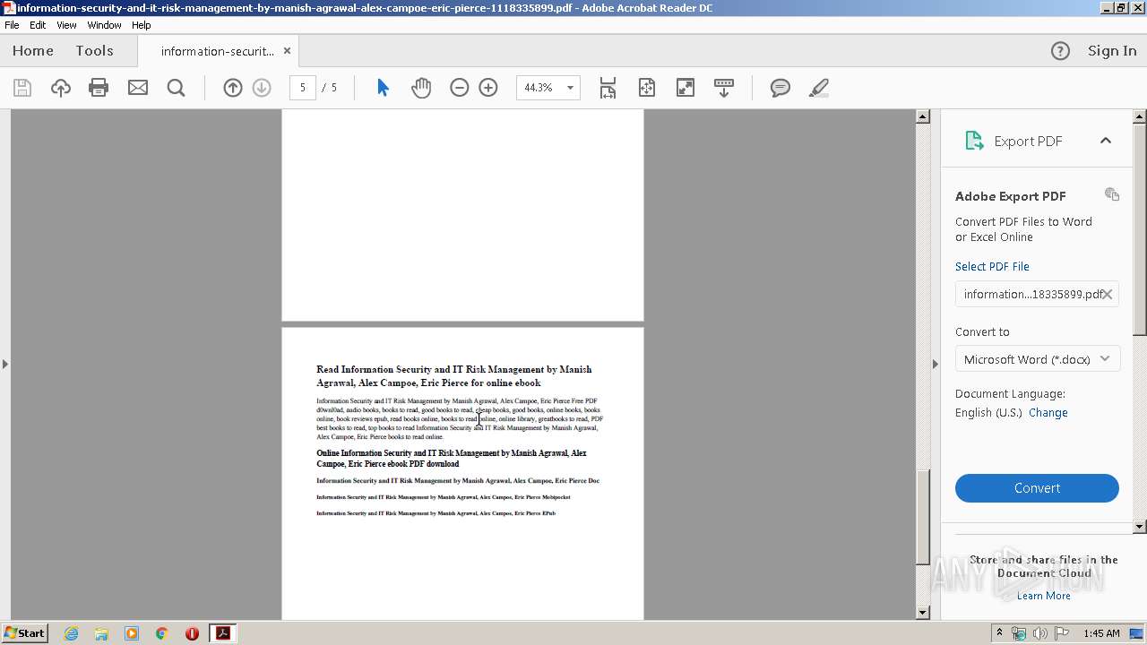This screenshot has height=645, width=1147.
Task: Open the page display download-arrow tool
Action: point(724,88)
